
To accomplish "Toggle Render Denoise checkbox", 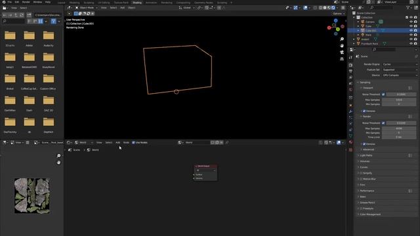I will [x=364, y=144].
